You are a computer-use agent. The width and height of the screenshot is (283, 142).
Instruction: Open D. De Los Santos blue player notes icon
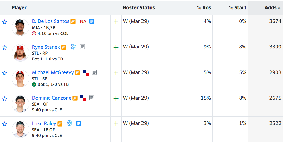click(x=92, y=21)
